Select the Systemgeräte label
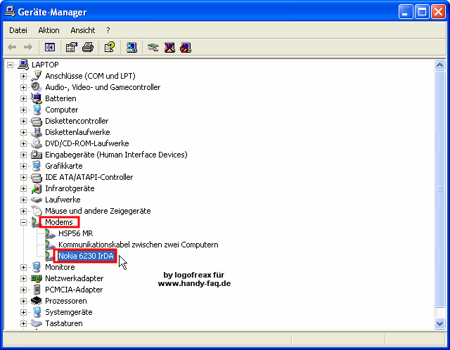This screenshot has height=350, width=450. coord(69,313)
